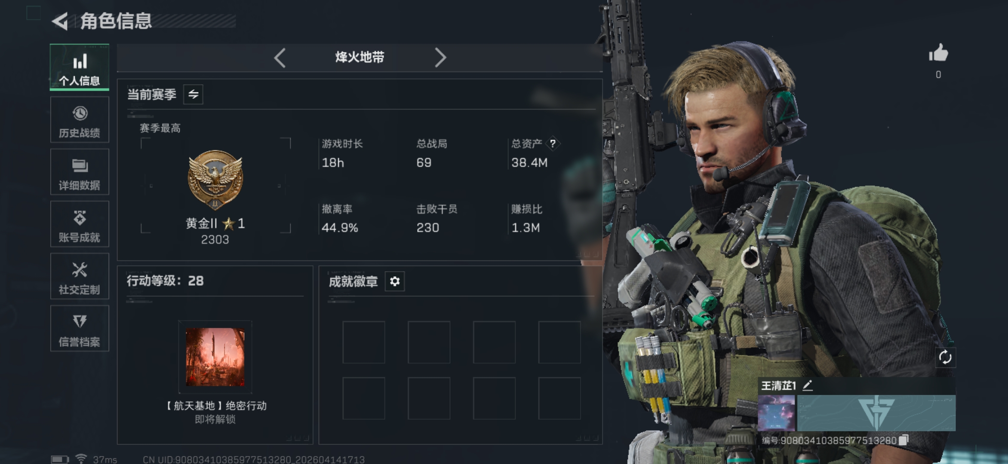1008x464 pixels.
Task: Open the 信誉档案 tab
Action: [x=80, y=329]
